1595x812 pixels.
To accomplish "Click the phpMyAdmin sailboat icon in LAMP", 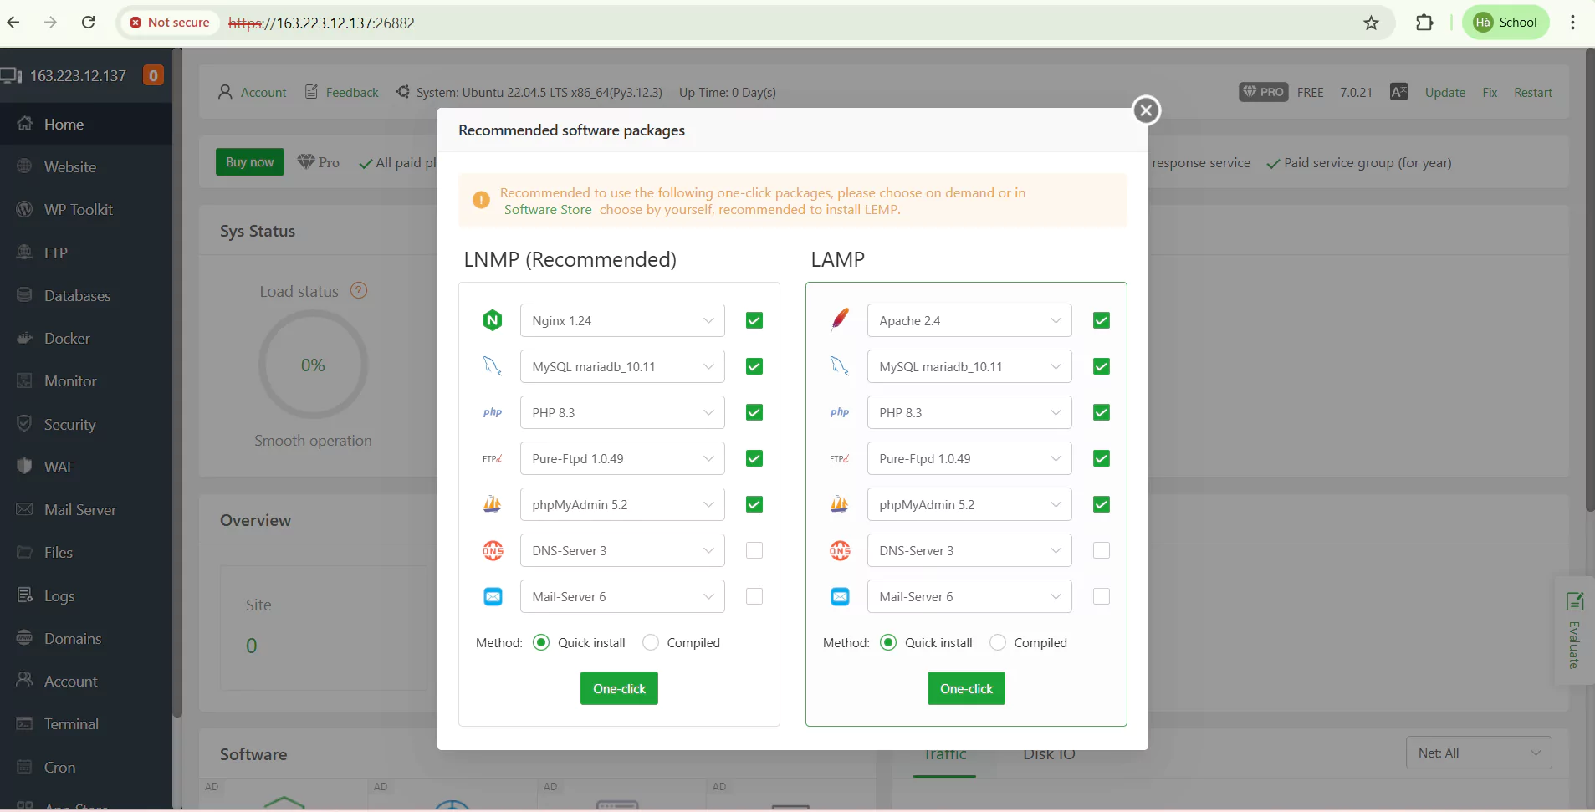I will (x=840, y=504).
